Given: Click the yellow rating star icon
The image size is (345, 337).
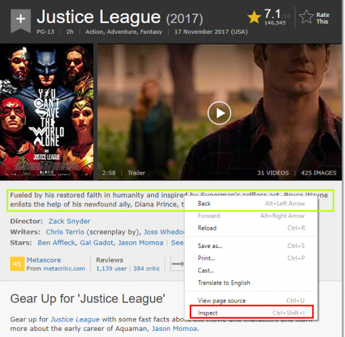Looking at the screenshot, I should point(254,17).
